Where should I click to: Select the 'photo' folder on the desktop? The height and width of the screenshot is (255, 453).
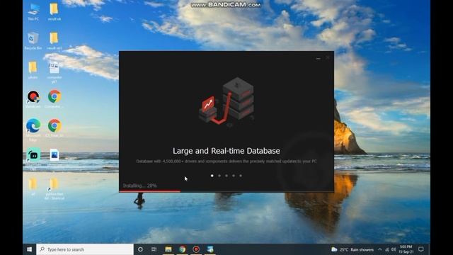pyautogui.click(x=33, y=70)
